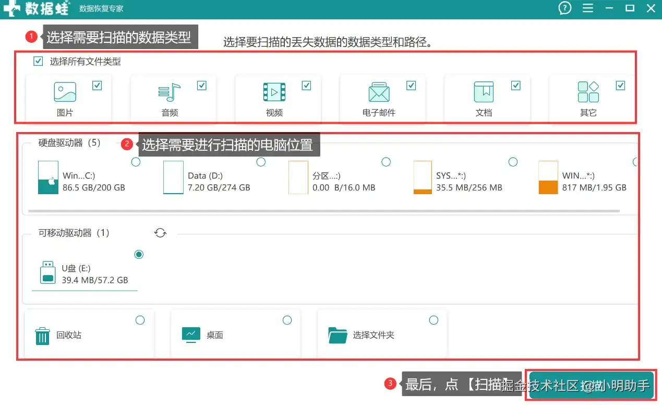Click the 数据蛙 app logo
The image size is (662, 405).
pos(35,8)
